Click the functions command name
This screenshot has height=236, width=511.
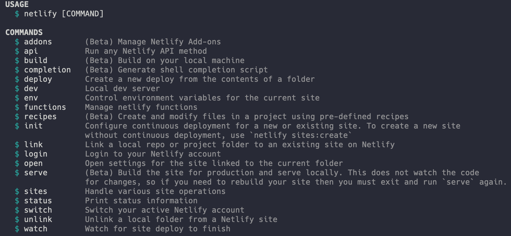45,107
